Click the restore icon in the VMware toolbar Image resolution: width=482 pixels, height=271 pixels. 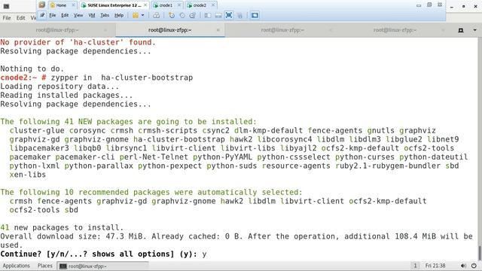point(429,5)
